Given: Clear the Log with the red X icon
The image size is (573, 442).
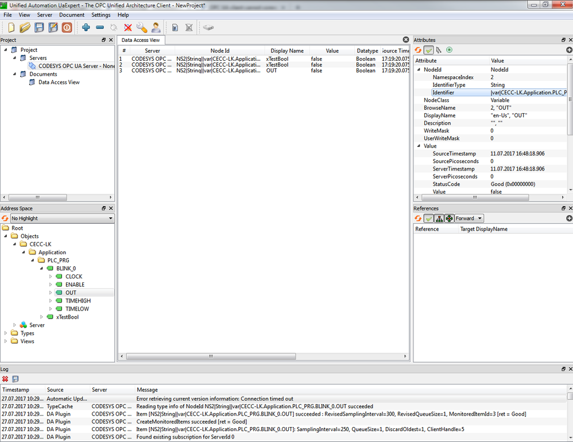Looking at the screenshot, I should point(5,379).
